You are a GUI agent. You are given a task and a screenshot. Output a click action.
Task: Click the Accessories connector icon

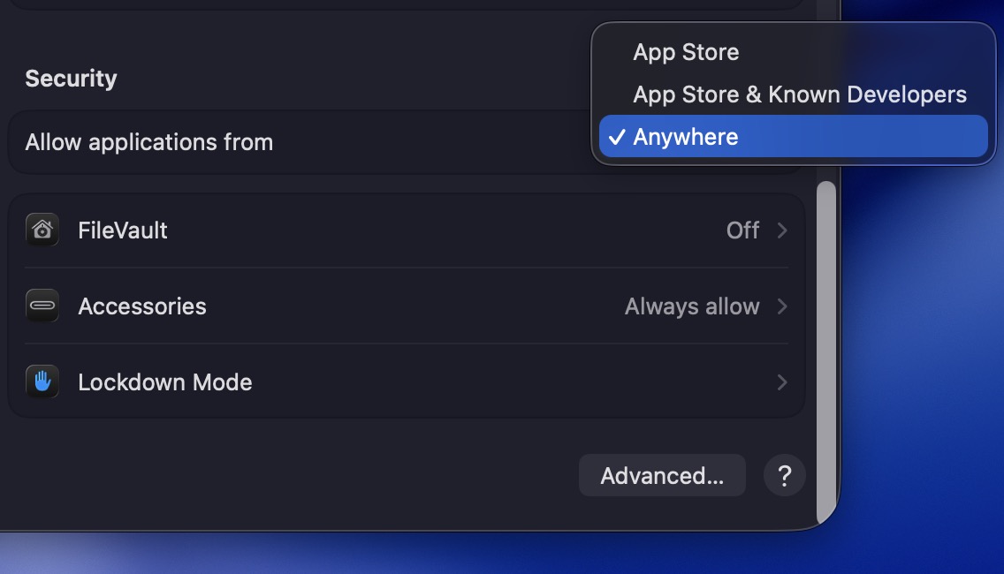pyautogui.click(x=42, y=306)
